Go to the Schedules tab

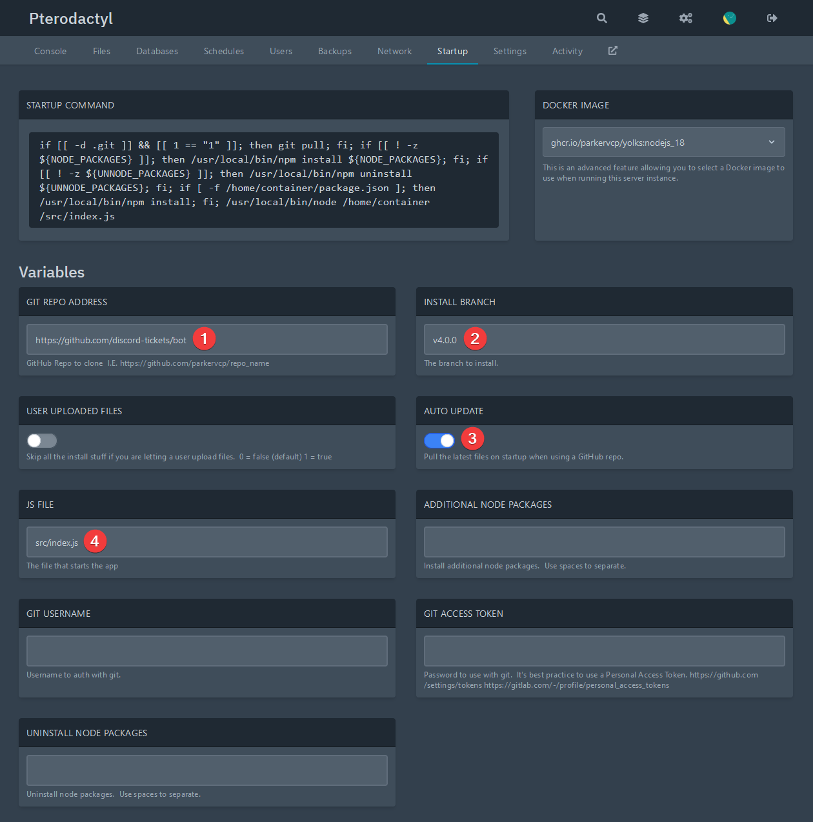223,50
